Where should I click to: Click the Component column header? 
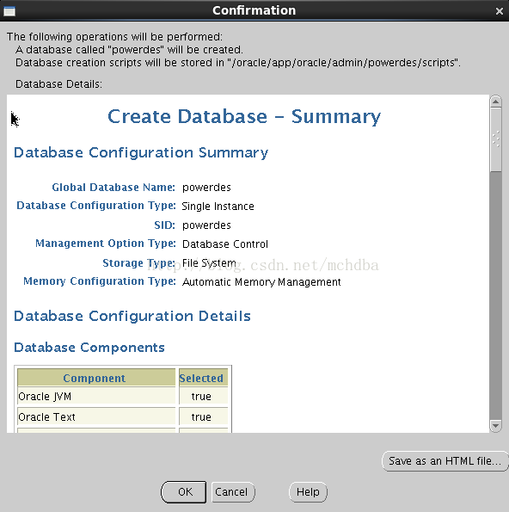(96, 378)
